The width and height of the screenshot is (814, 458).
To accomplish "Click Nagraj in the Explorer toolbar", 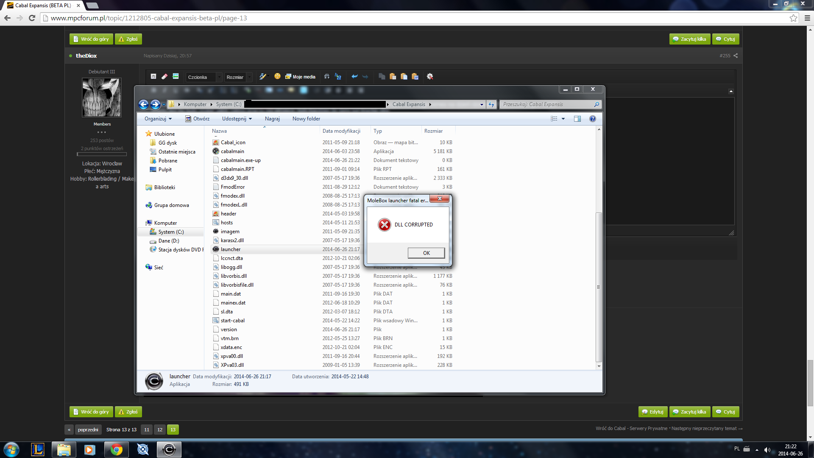I will pyautogui.click(x=272, y=119).
